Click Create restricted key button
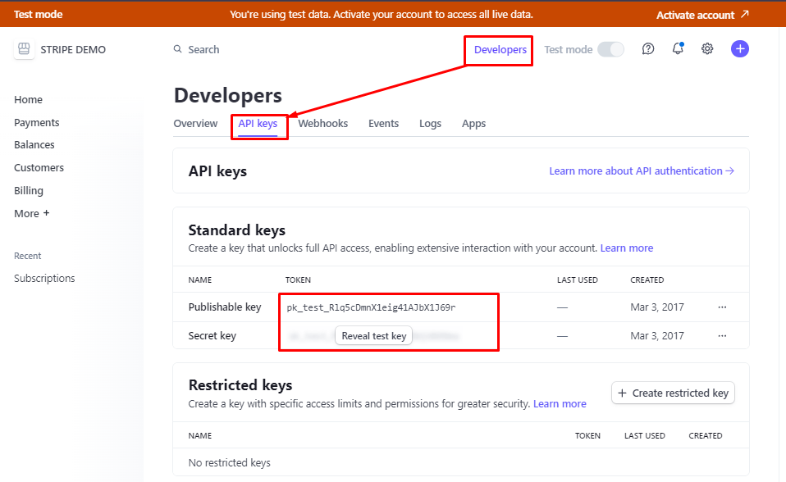 (x=673, y=393)
